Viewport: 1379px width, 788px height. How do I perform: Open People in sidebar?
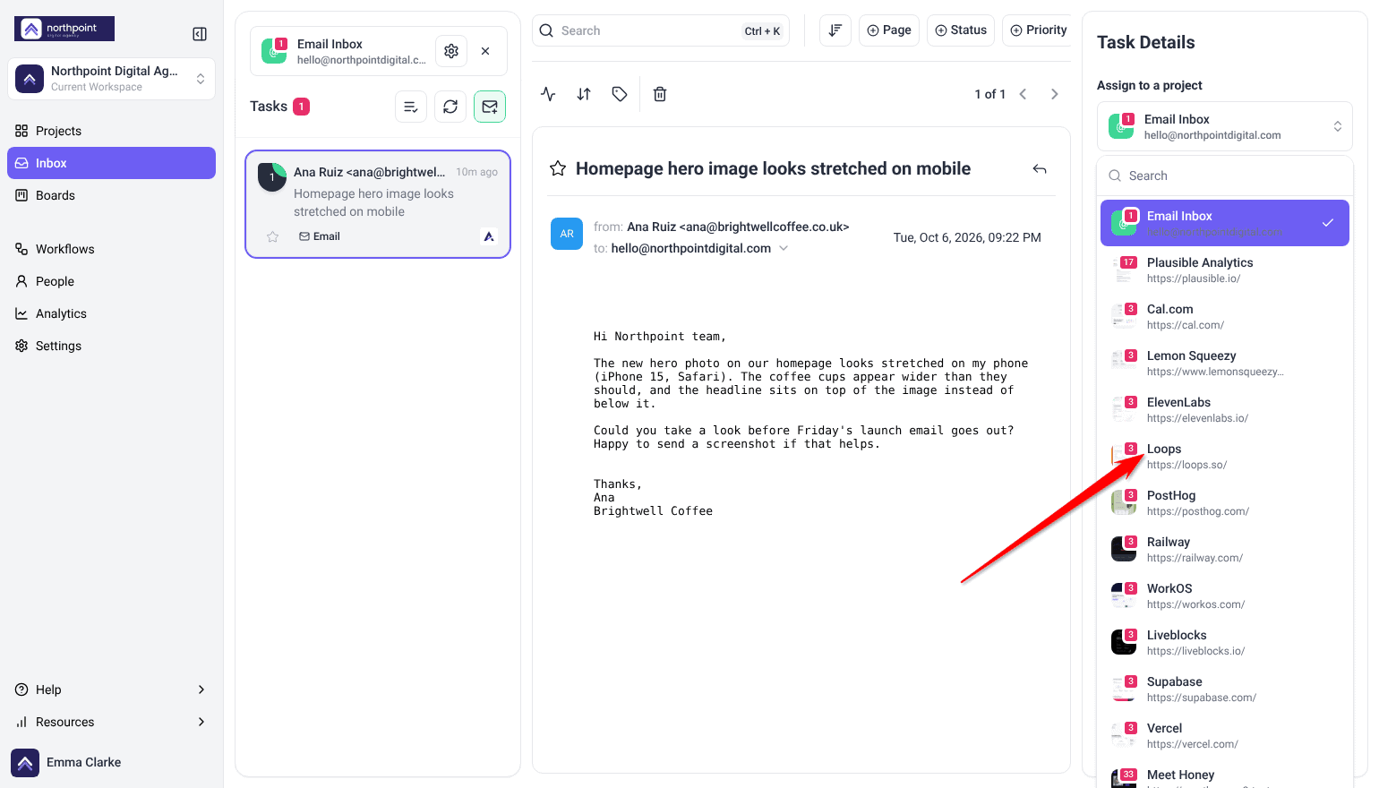[111, 281]
